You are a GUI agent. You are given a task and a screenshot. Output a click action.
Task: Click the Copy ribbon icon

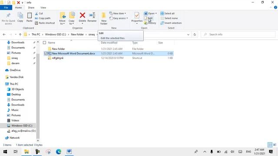20,17
